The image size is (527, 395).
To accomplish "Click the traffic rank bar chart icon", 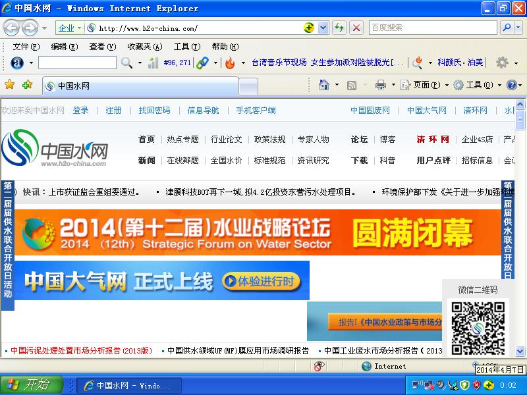I will [153, 63].
